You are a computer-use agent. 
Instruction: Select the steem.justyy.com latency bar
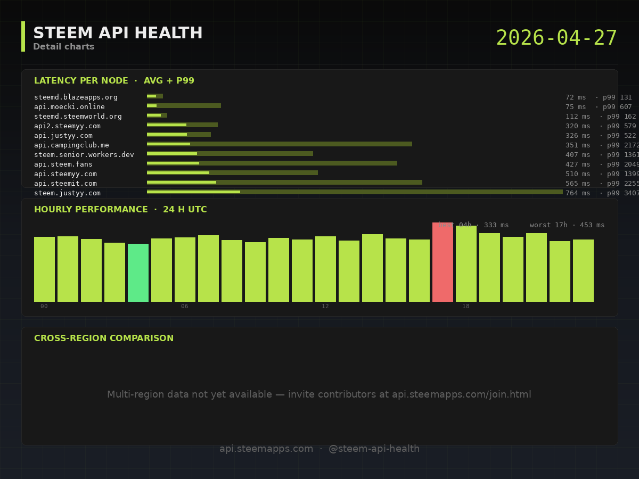(x=355, y=192)
